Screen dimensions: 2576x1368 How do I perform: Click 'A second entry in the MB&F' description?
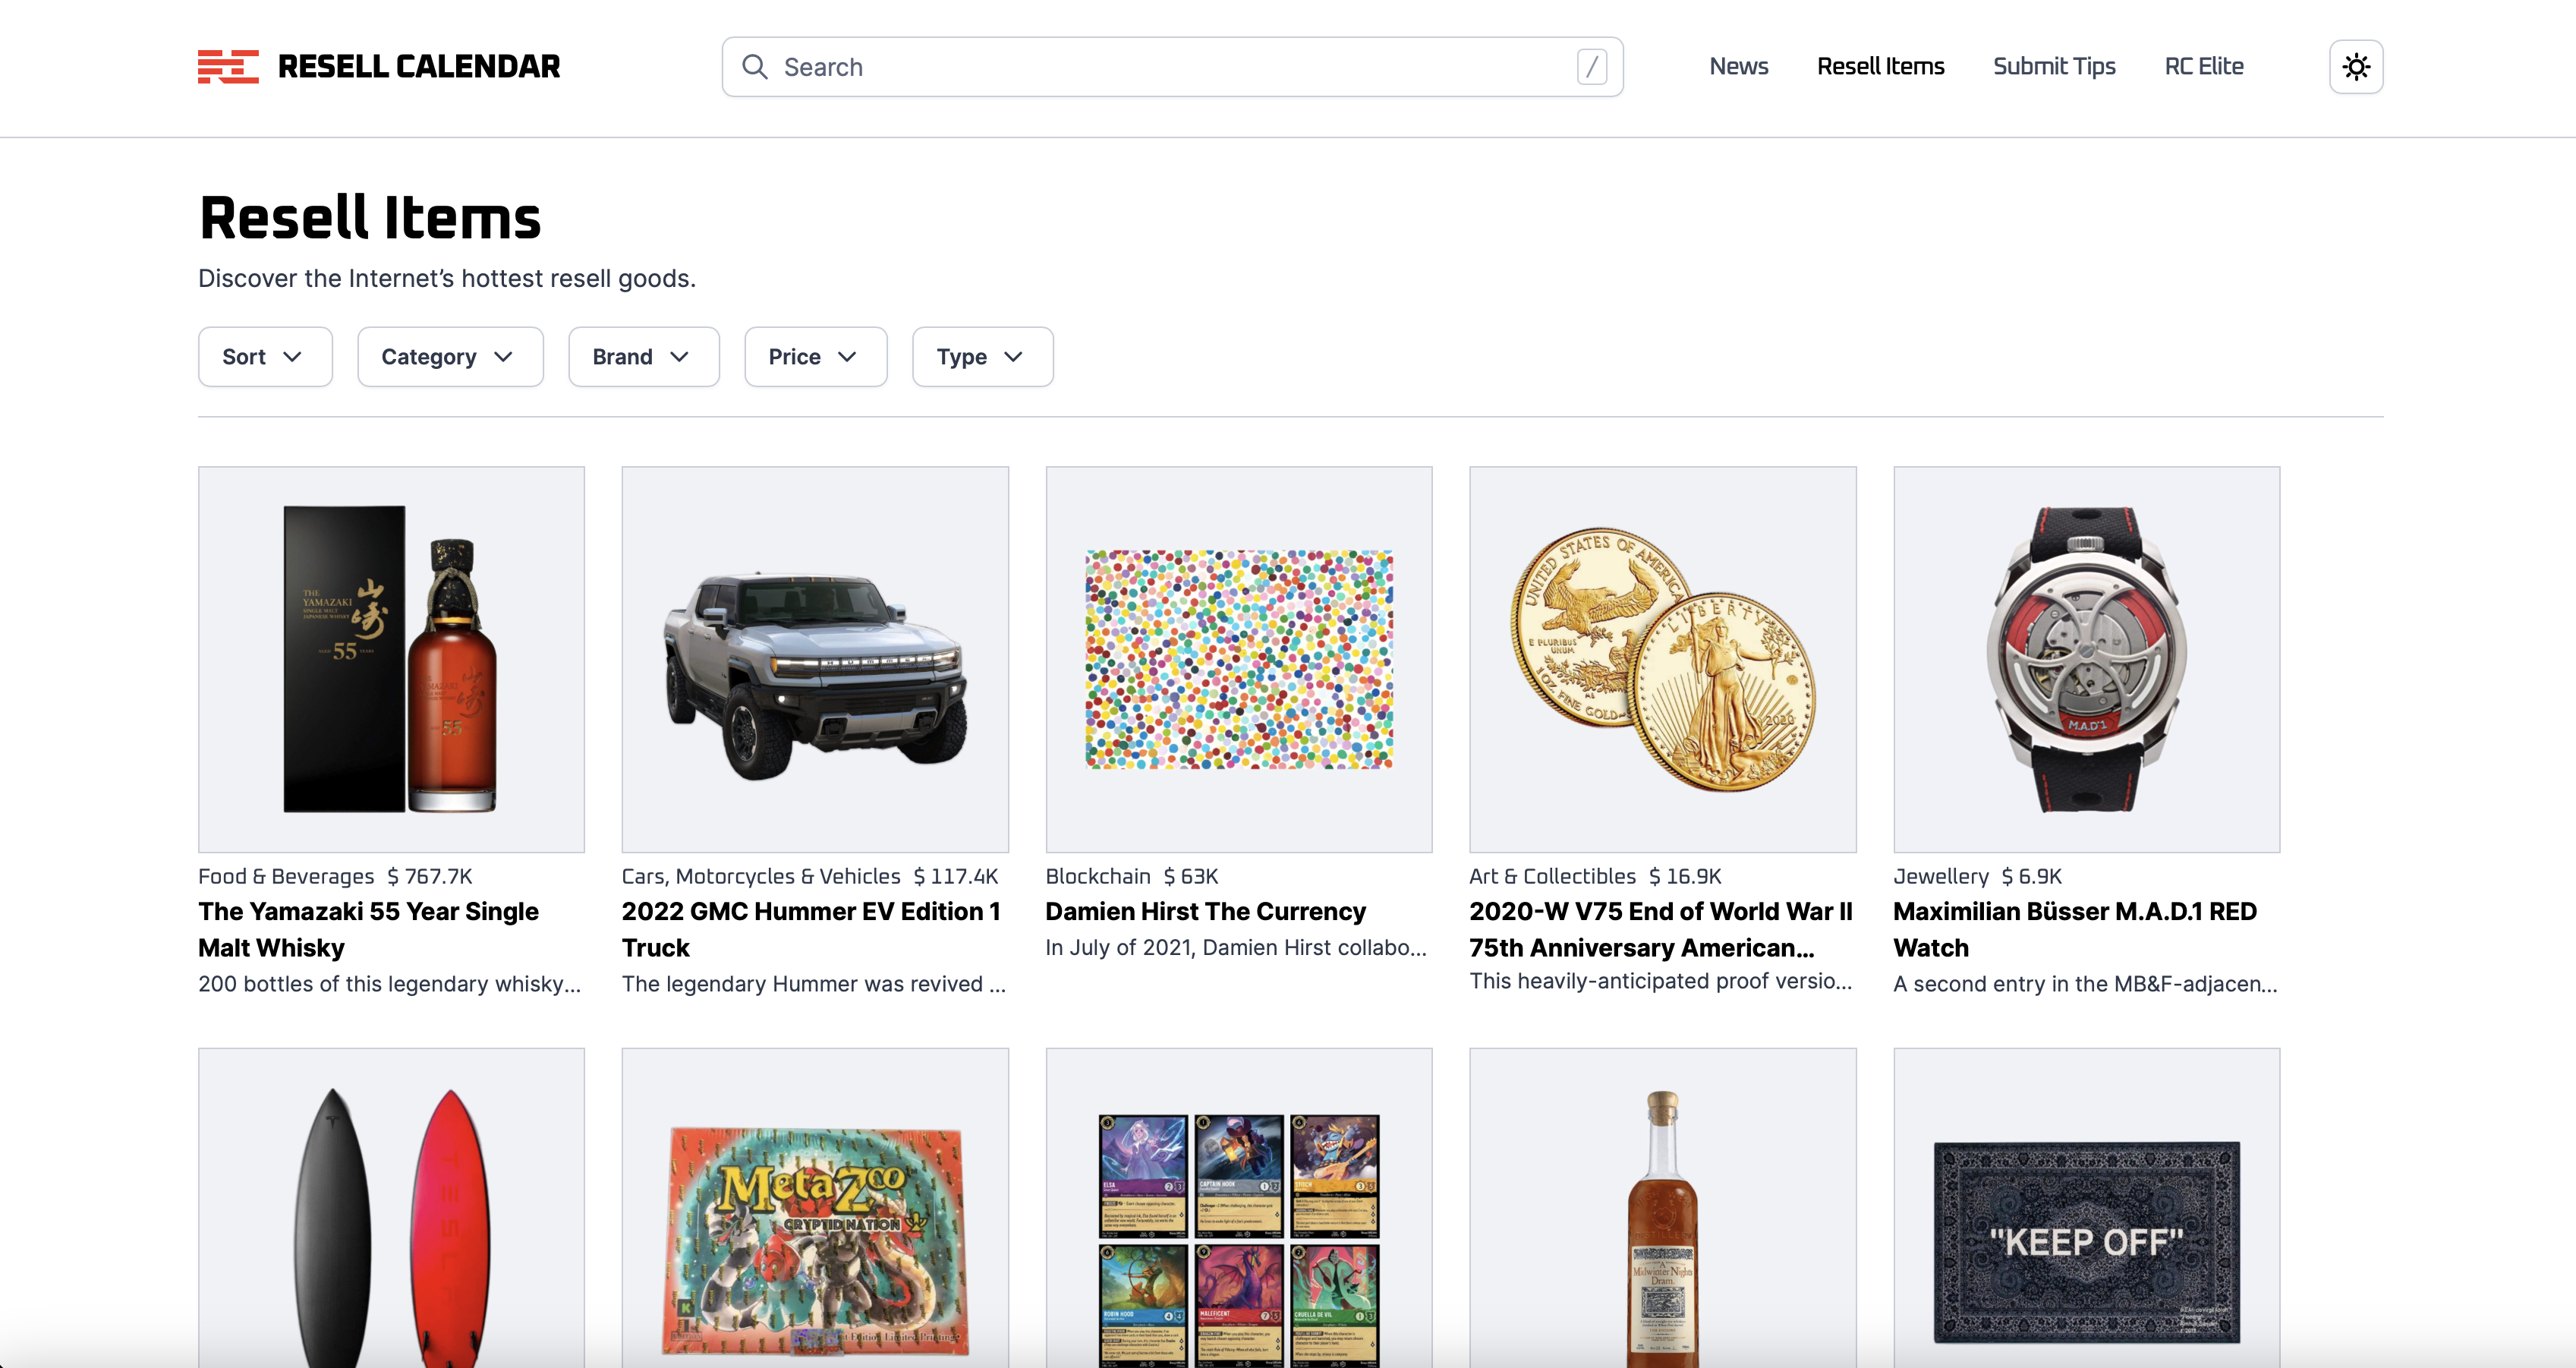click(2086, 984)
